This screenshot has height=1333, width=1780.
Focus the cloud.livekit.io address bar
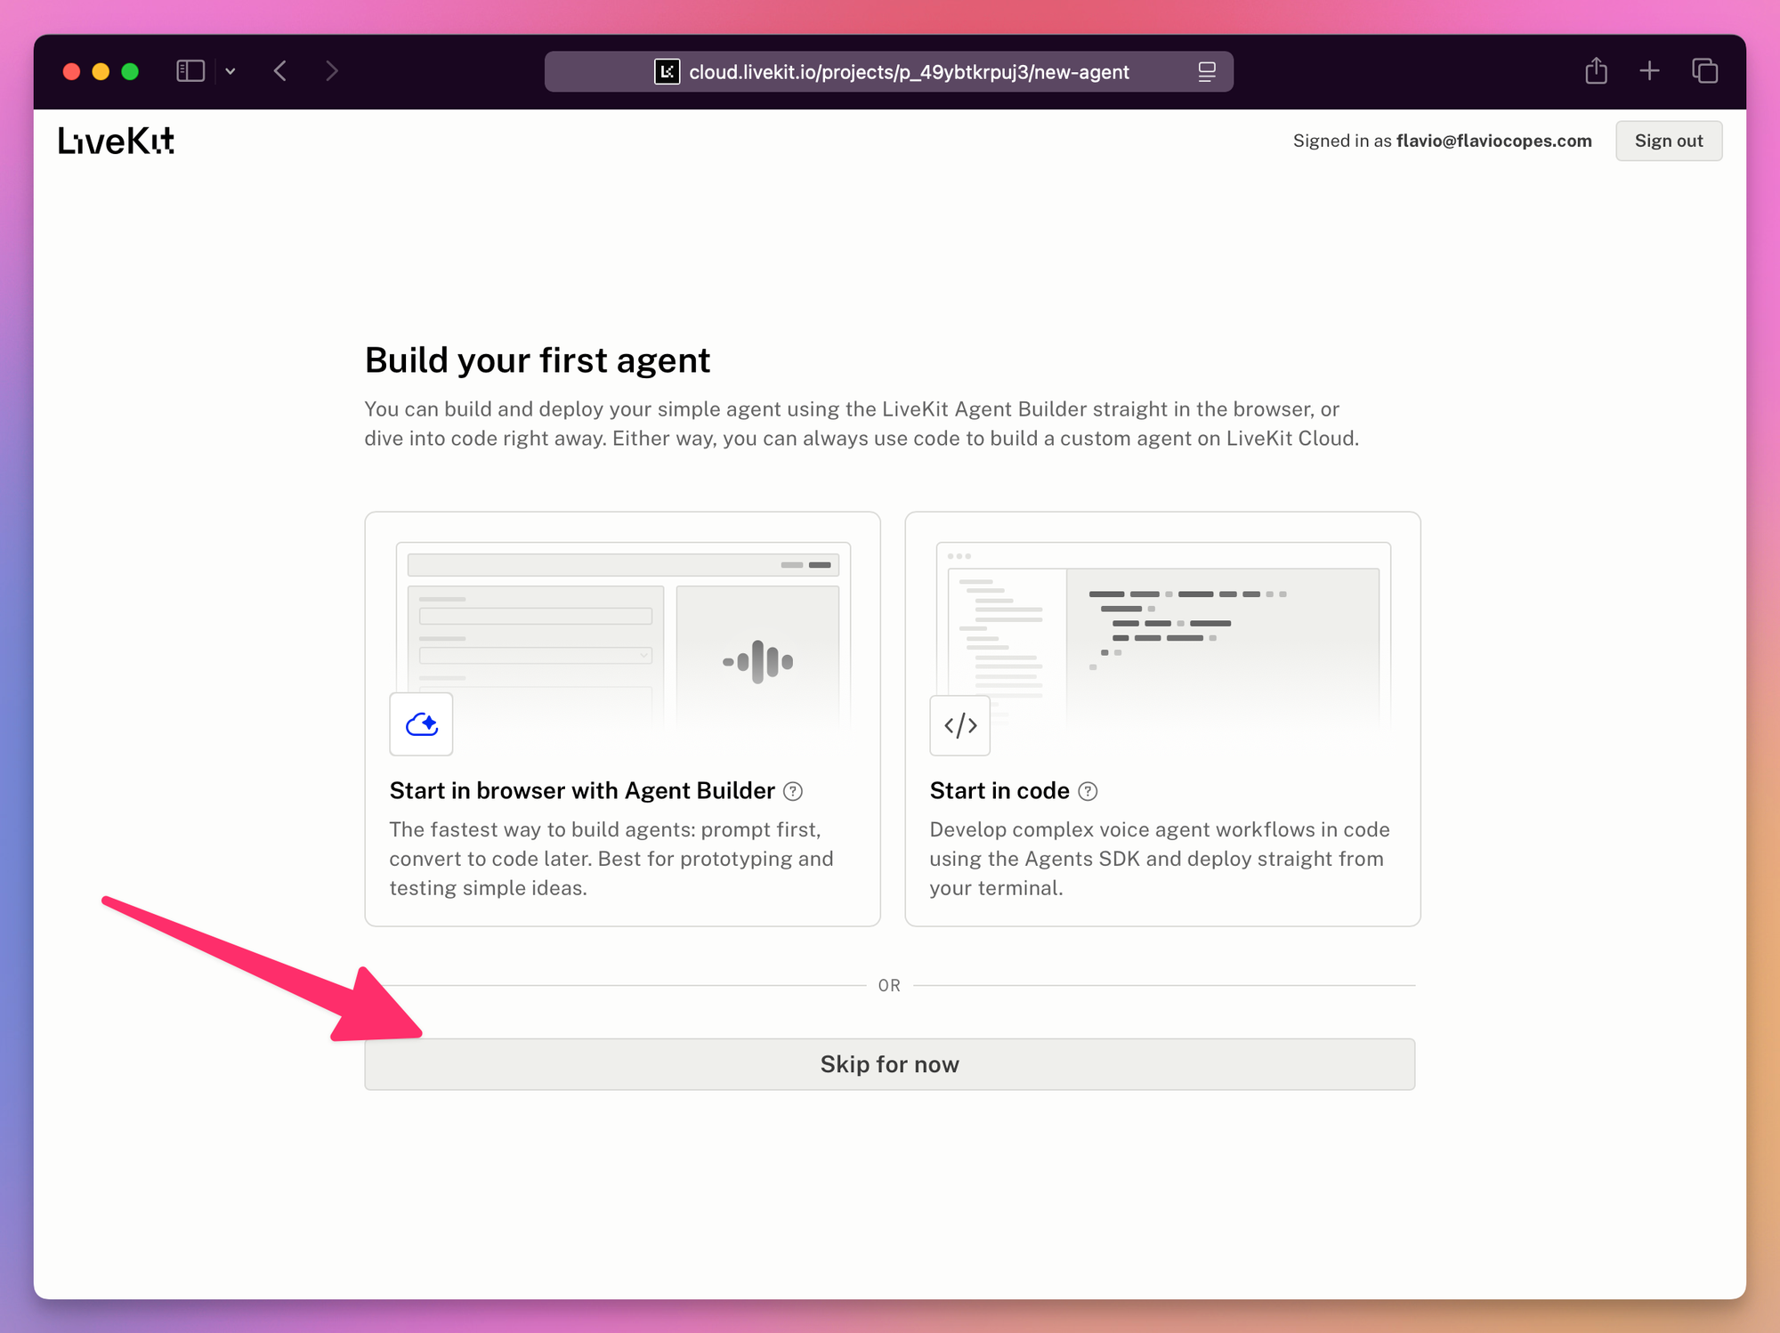[x=889, y=71]
